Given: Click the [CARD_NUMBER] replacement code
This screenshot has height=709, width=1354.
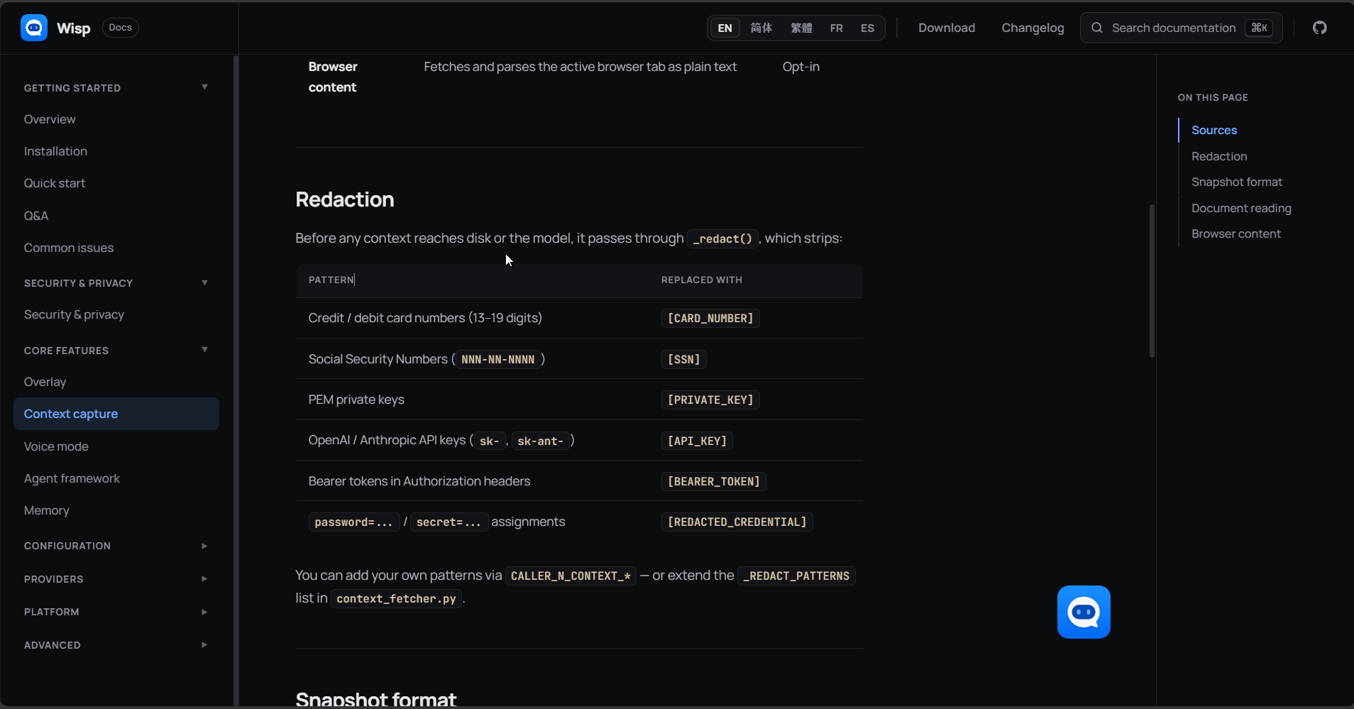Looking at the screenshot, I should [710, 318].
